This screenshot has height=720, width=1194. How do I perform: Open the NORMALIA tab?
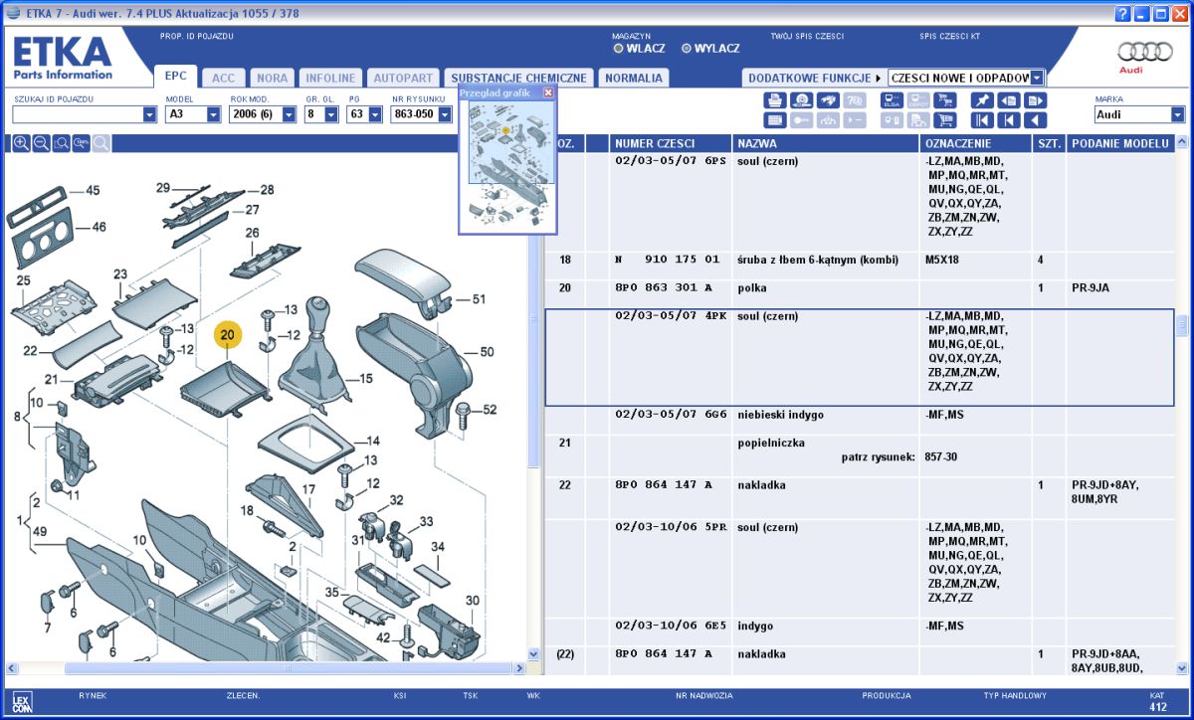pyautogui.click(x=634, y=78)
